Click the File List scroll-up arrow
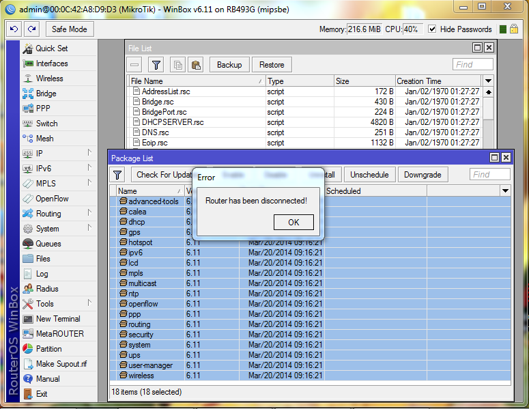The height and width of the screenshot is (409, 529). pyautogui.click(x=488, y=92)
